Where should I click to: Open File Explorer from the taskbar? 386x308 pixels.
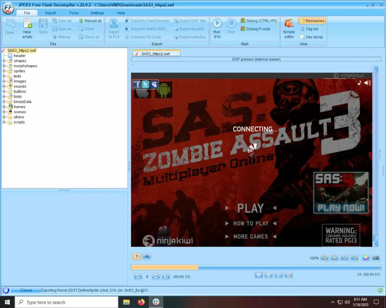tap(126, 302)
